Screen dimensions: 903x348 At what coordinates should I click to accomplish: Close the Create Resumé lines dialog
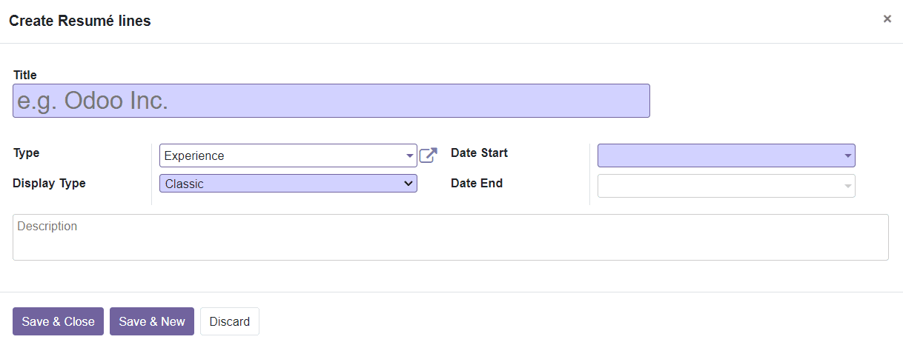click(x=887, y=19)
